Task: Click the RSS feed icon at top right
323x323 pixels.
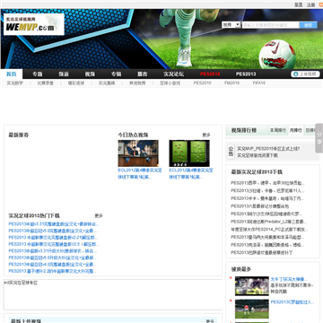Action: [321, 4]
